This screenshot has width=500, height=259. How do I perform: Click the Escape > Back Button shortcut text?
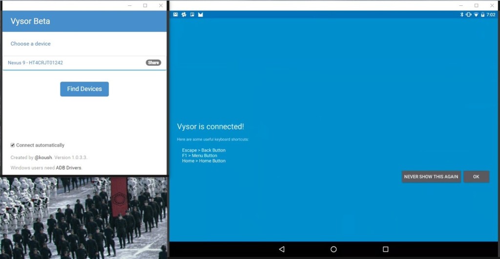coord(204,150)
